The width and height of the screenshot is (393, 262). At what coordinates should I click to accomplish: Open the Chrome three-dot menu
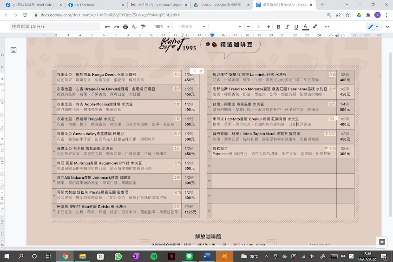tap(387, 15)
